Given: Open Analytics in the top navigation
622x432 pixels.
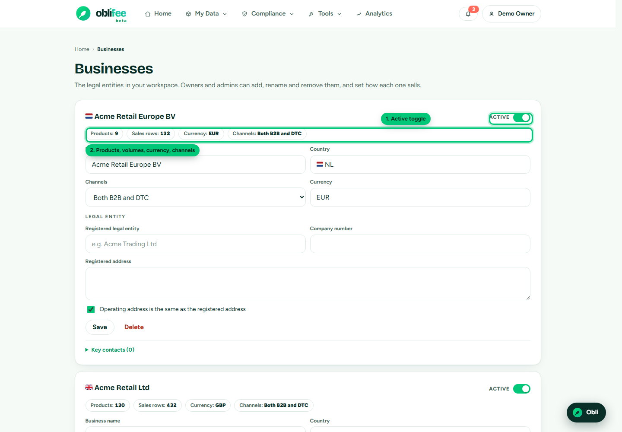Looking at the screenshot, I should point(374,14).
